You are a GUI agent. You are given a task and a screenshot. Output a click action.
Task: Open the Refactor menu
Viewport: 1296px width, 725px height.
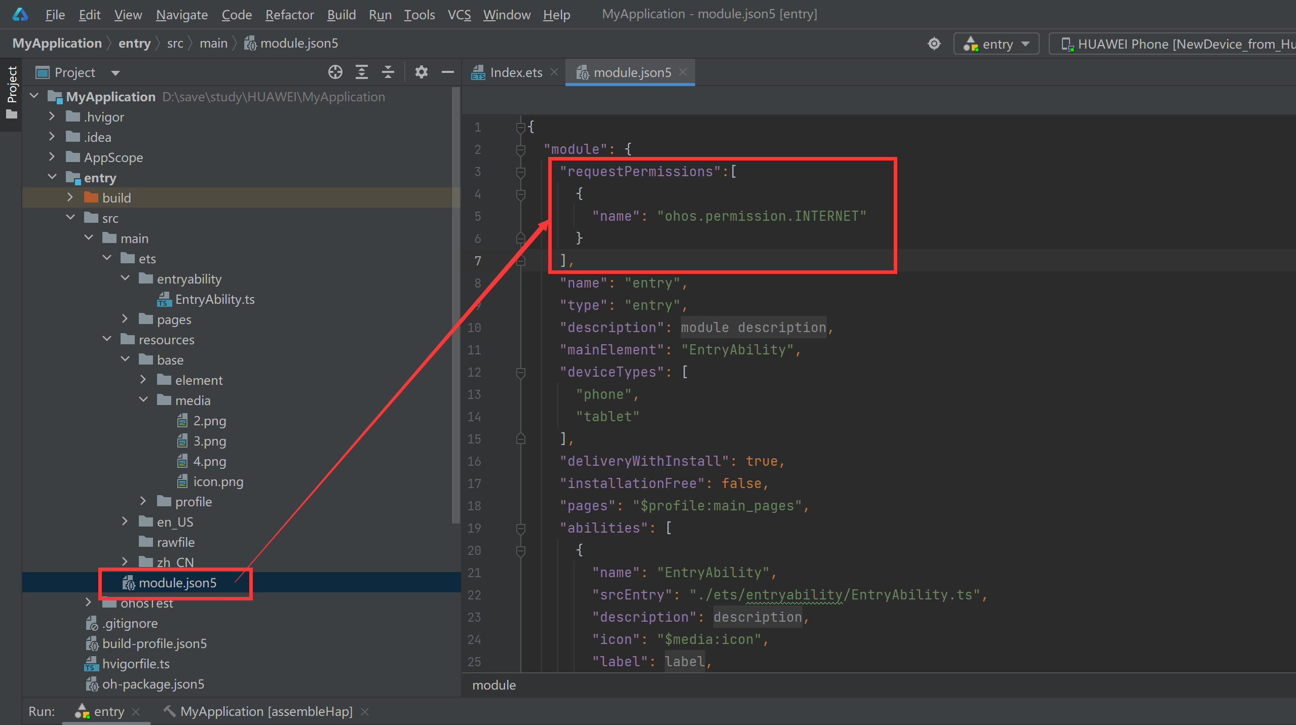tap(289, 15)
